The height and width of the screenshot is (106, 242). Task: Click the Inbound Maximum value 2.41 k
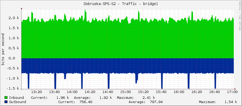148,98
